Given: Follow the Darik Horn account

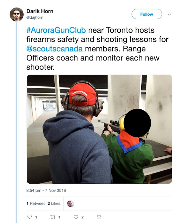Looking at the screenshot, I should 147,14.
